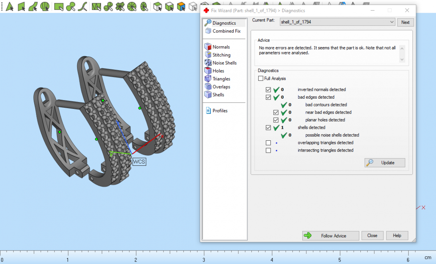Uncheck inverted normals detection
The image size is (436, 264).
pos(269,90)
